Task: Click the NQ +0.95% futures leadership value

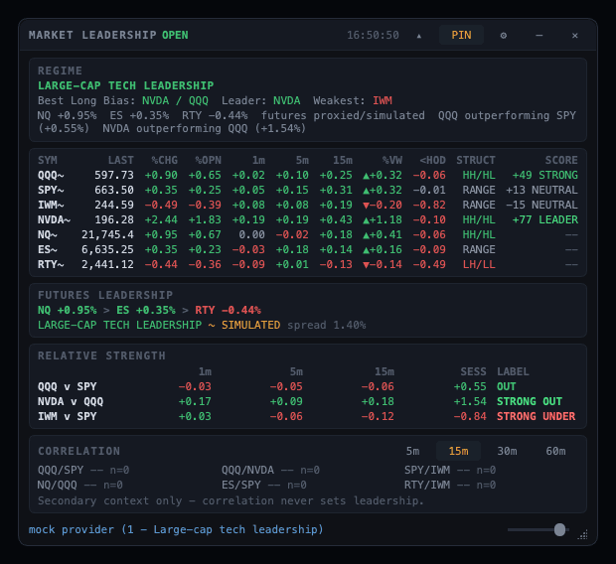Action: coord(68,310)
